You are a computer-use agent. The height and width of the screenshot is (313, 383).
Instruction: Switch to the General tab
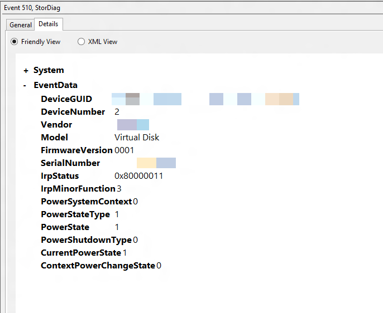21,25
